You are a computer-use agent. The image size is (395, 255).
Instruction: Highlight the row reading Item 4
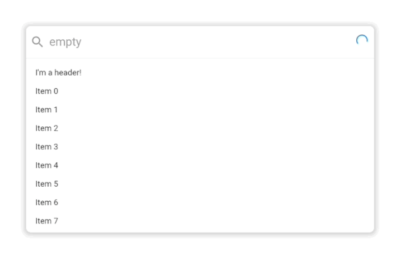click(200, 166)
